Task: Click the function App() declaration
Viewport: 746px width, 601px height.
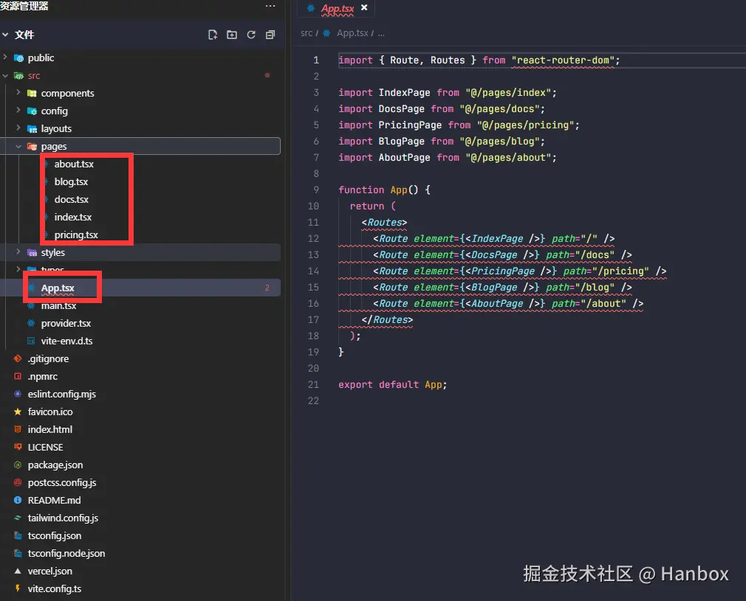Action: pos(384,190)
